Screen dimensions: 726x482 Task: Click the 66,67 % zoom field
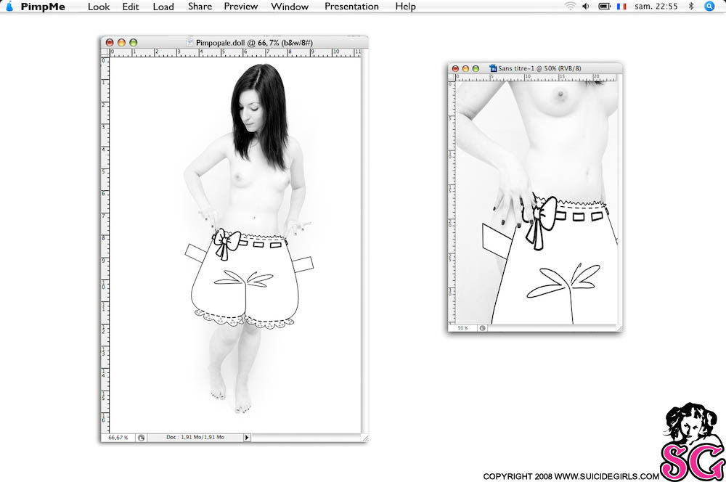point(118,438)
